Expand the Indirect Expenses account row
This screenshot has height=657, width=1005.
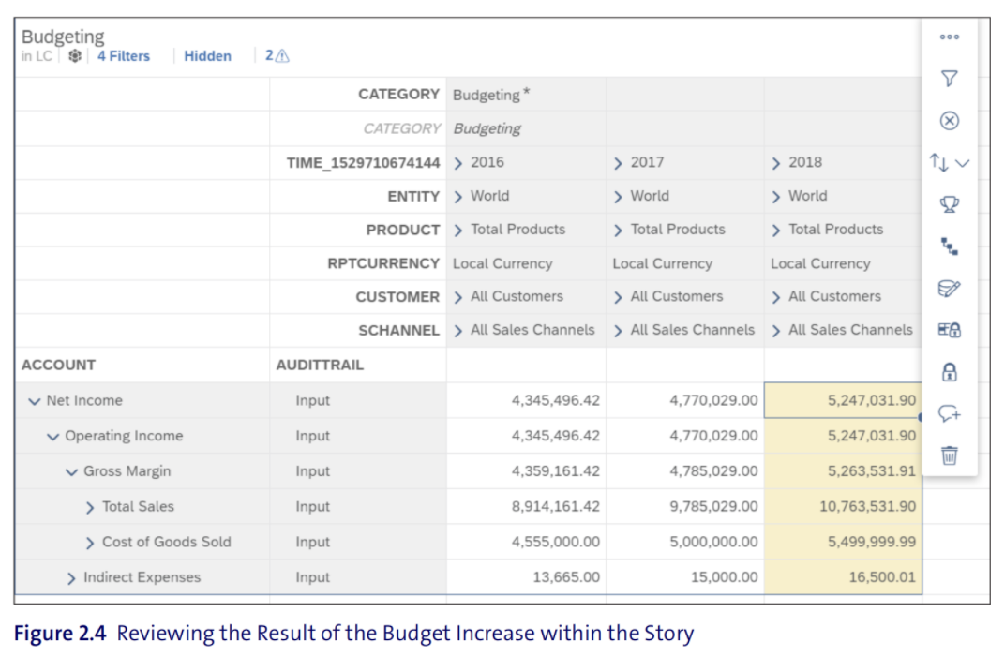point(72,578)
